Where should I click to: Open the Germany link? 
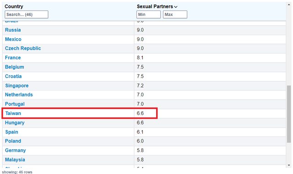(15, 150)
